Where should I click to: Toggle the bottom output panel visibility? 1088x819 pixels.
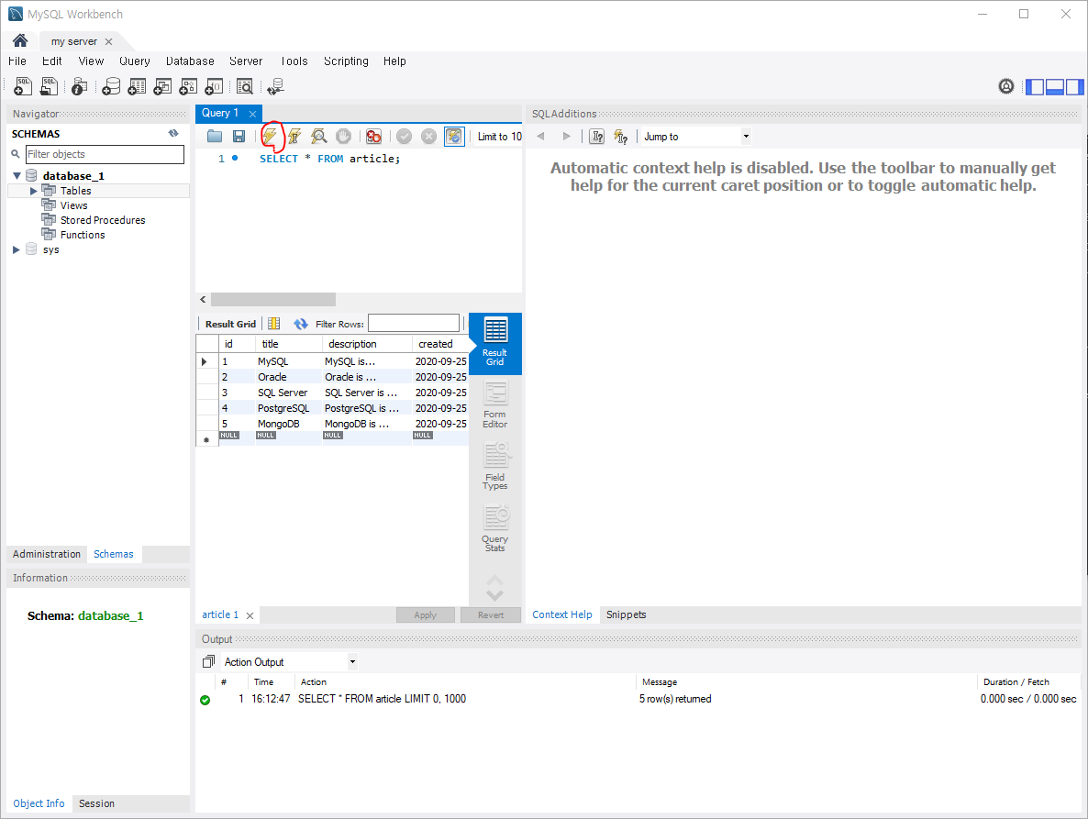(x=1055, y=87)
